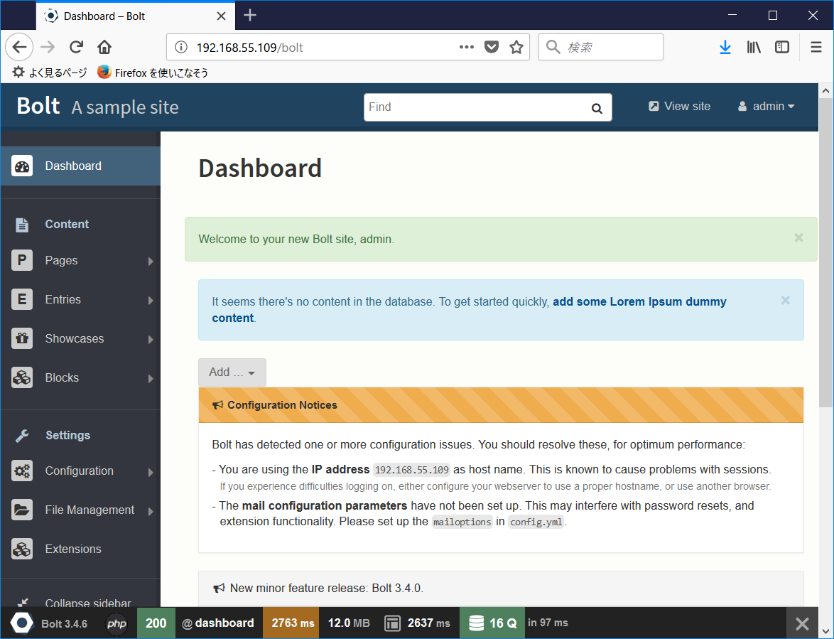This screenshot has height=639, width=834.
Task: Dismiss the blue no-content notice
Action: [785, 301]
